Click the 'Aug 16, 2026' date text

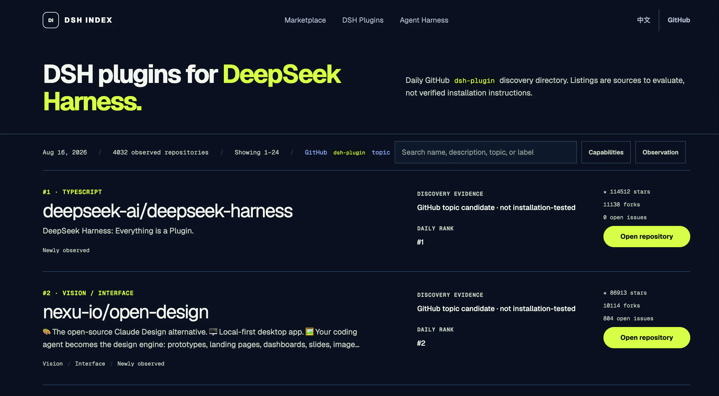tap(65, 152)
